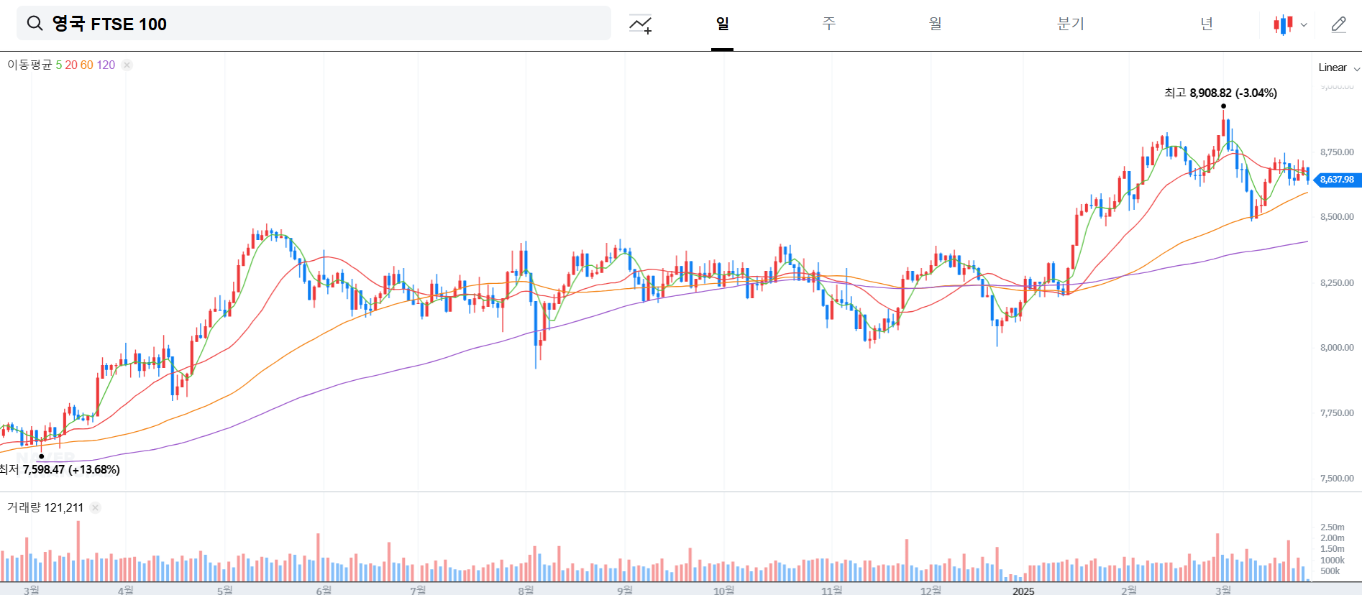Click the 12월 date axis label
The height and width of the screenshot is (595, 1362).
[x=931, y=590]
